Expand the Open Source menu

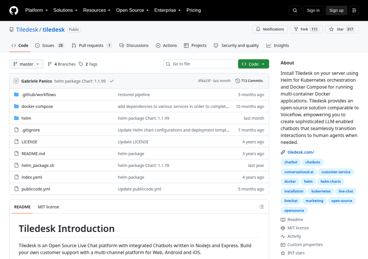pyautogui.click(x=132, y=10)
